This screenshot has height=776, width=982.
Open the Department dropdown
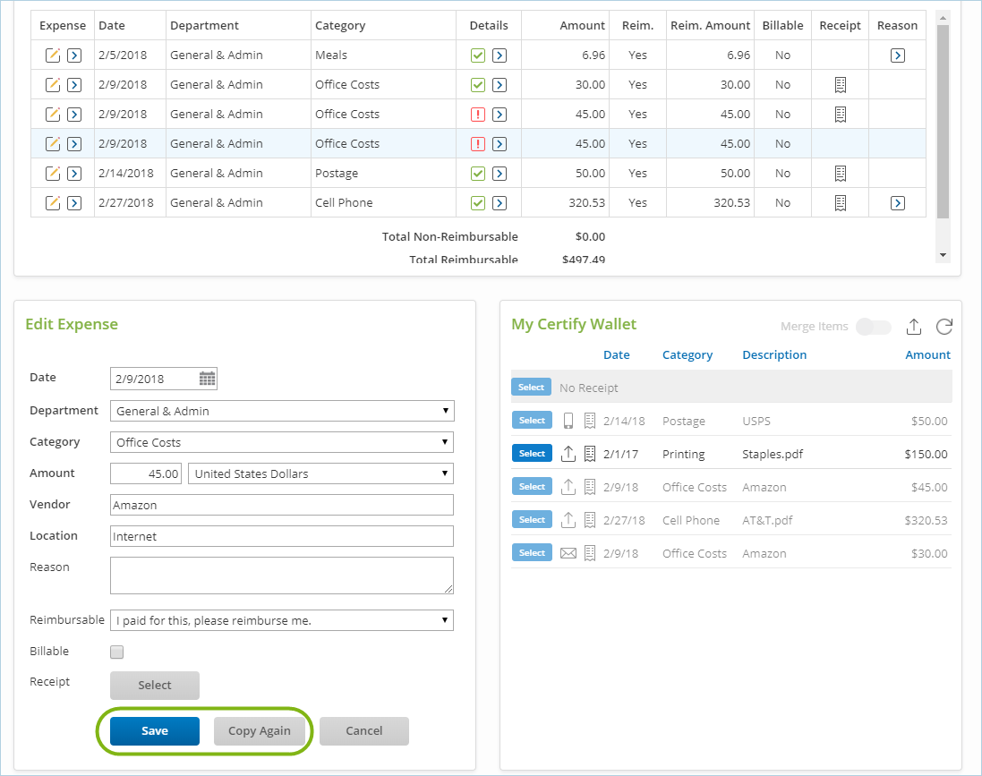click(282, 411)
